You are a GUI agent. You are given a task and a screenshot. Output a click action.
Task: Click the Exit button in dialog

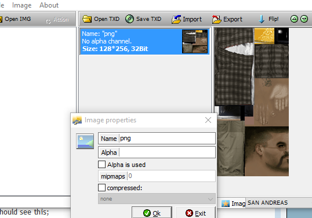point(195,213)
